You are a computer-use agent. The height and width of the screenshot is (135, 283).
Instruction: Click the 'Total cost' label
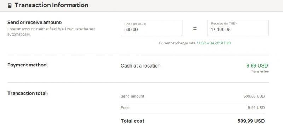click(132, 121)
